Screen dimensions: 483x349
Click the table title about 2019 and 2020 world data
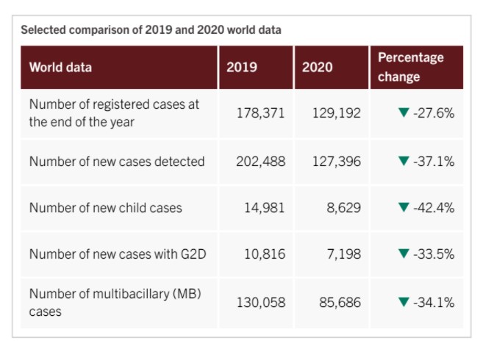coord(151,30)
